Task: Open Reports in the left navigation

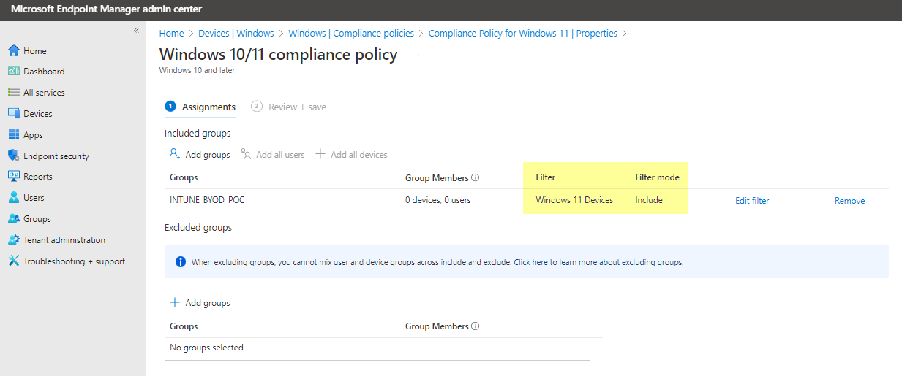Action: click(38, 177)
